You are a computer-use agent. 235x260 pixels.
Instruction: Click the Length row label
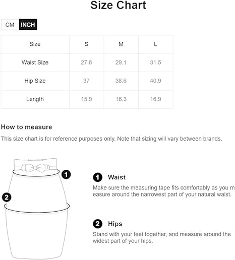click(x=35, y=99)
